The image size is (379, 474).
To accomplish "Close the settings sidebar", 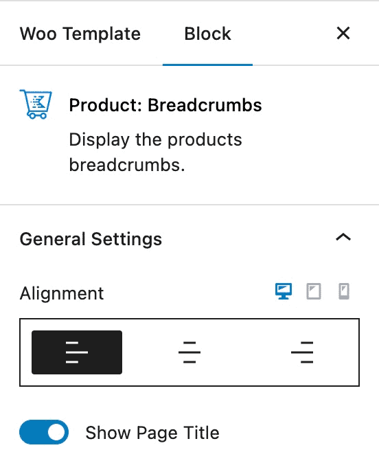I will click(x=343, y=33).
